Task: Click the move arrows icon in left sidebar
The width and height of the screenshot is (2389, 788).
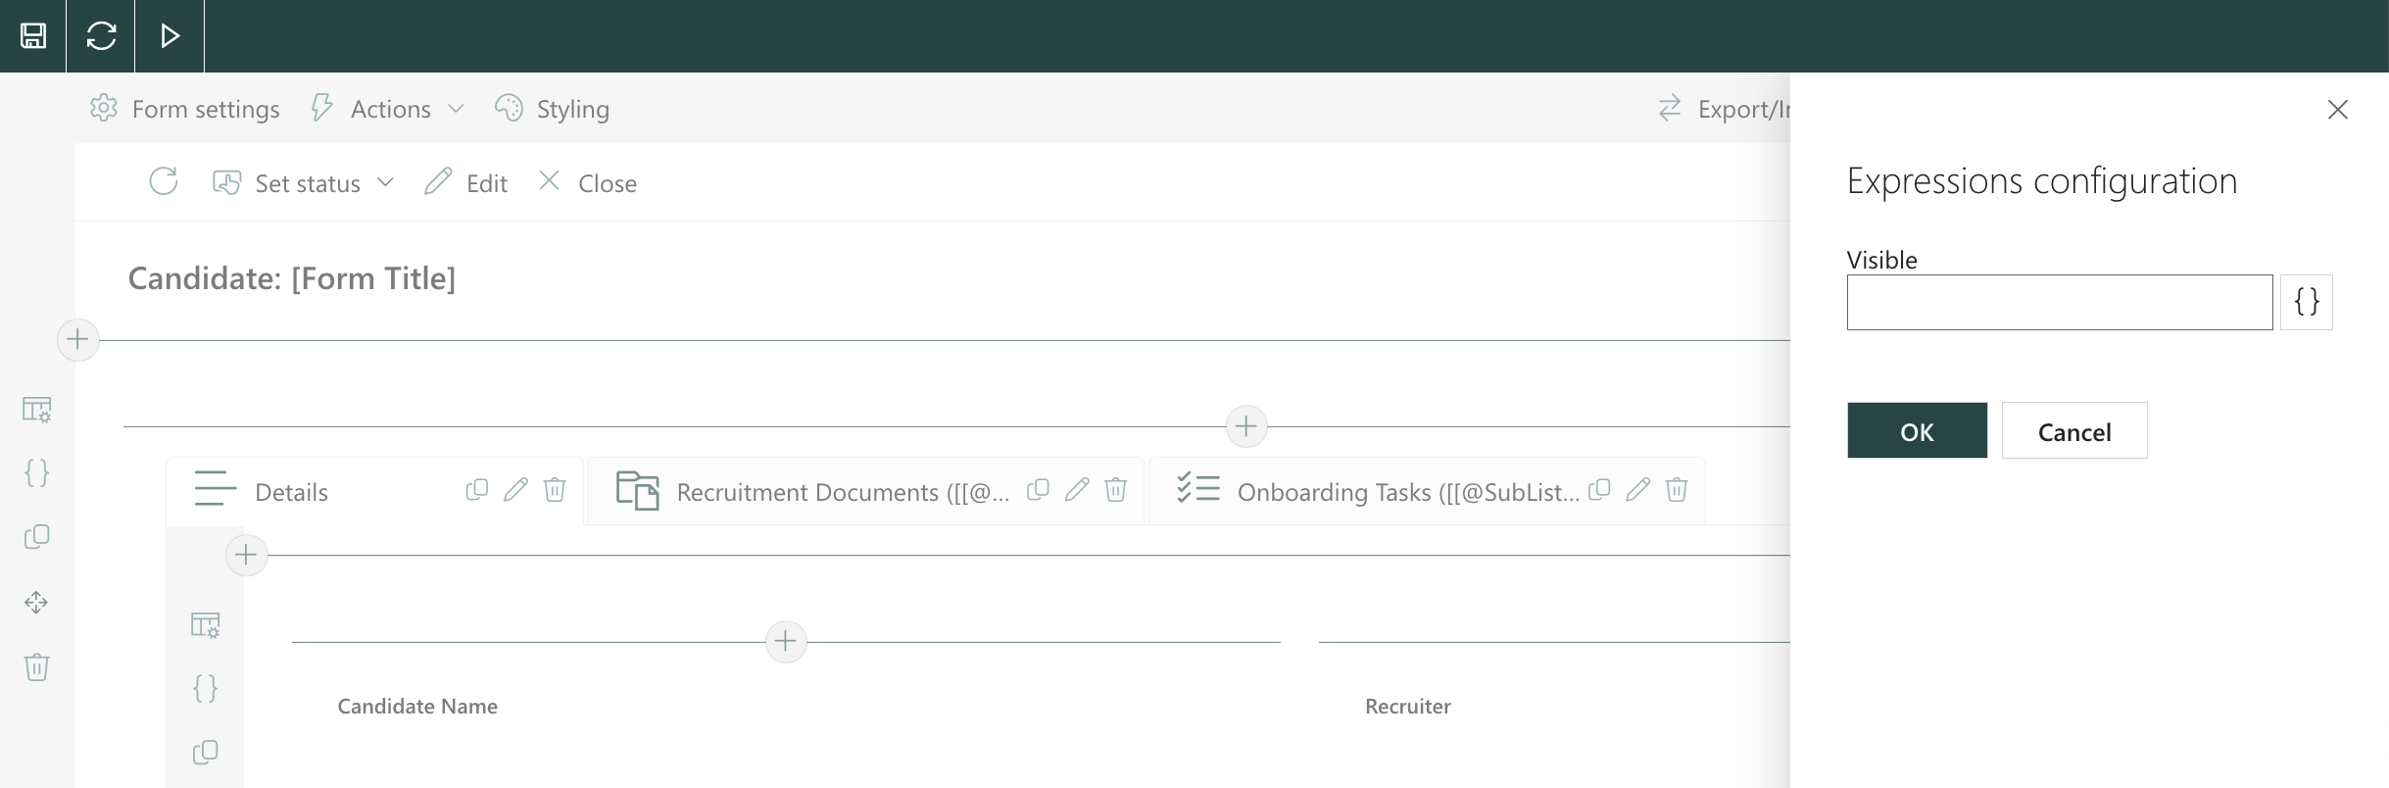Action: (x=36, y=602)
